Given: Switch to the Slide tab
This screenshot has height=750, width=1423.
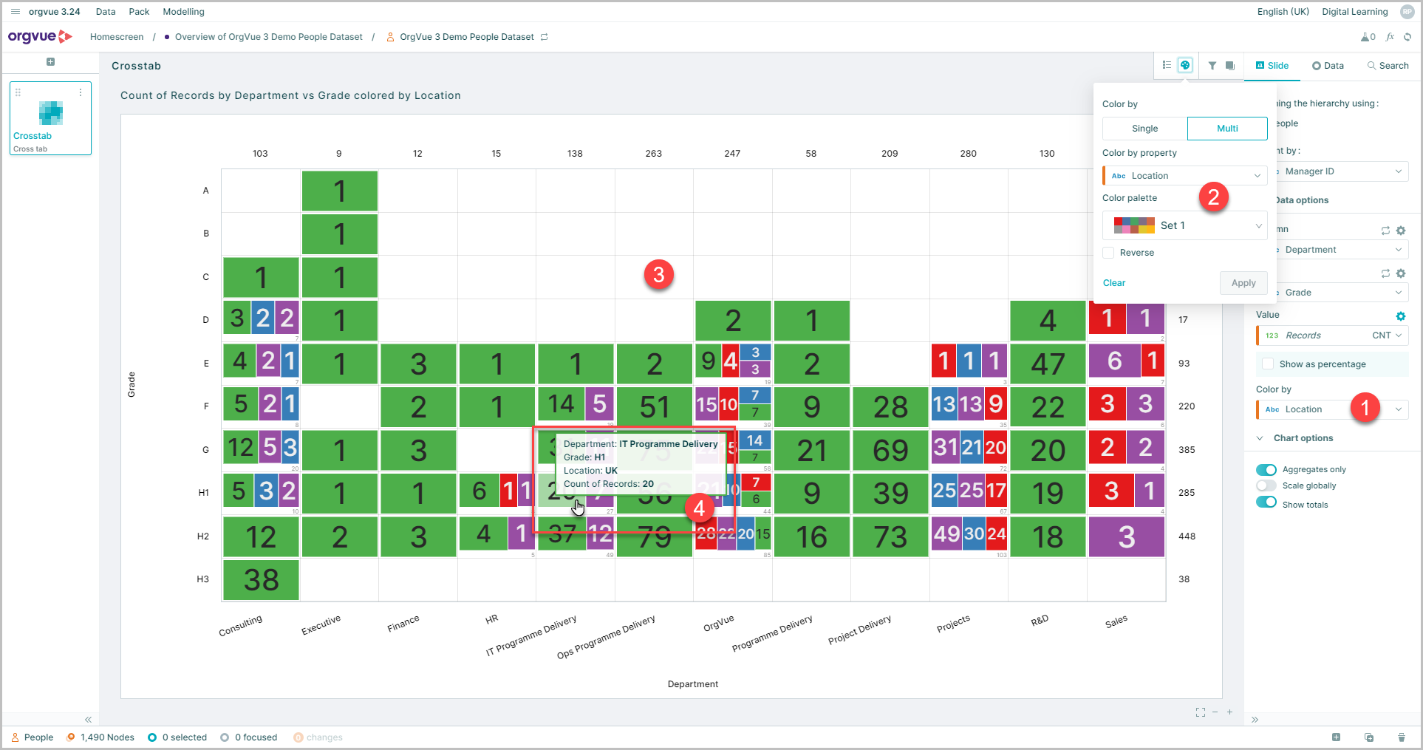Looking at the screenshot, I should pos(1272,66).
